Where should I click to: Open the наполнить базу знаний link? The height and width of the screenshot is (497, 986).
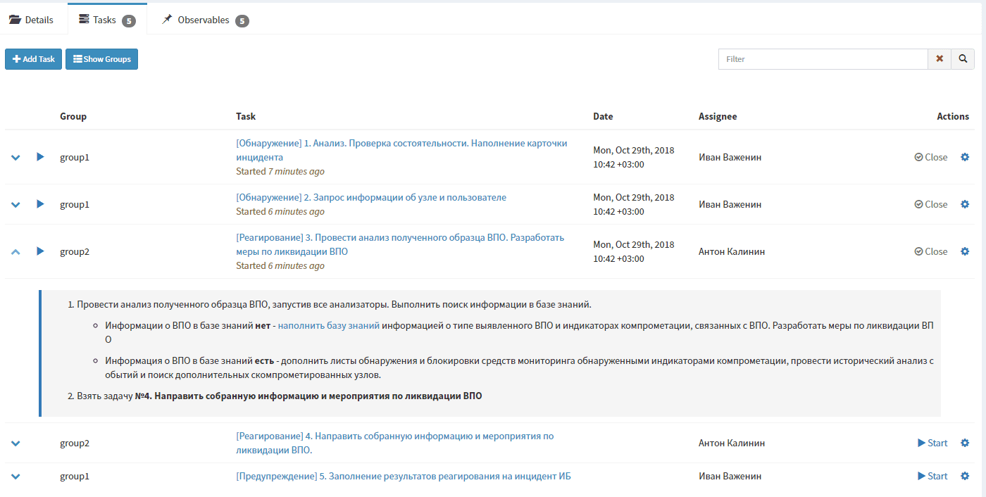[x=329, y=325]
